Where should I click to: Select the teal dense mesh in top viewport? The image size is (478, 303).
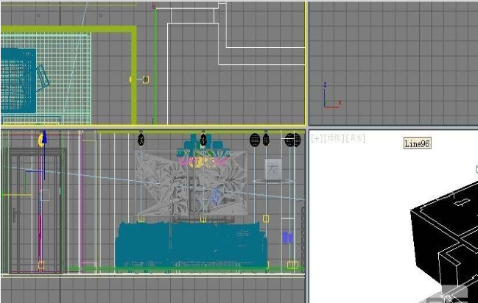pos(18,81)
